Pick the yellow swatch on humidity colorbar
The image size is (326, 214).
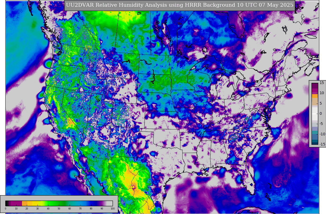coord(35,203)
